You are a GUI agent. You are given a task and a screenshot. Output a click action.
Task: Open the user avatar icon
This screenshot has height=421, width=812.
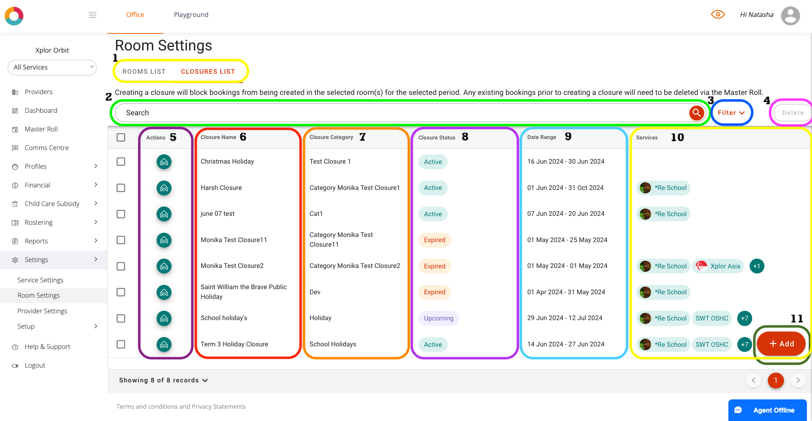click(x=790, y=16)
